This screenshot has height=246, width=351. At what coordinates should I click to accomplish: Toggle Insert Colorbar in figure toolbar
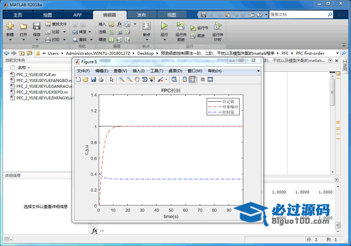(185, 80)
